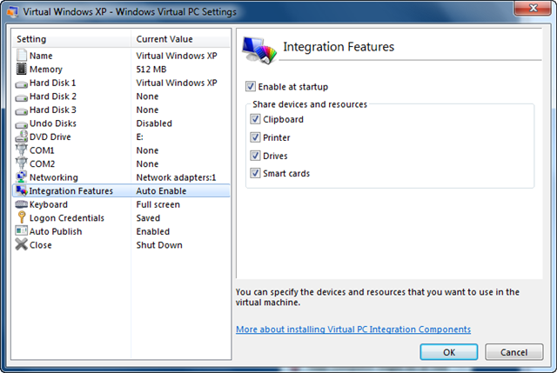The image size is (557, 373).
Task: Click the Hard Disk 2 drive icon
Action: (x=21, y=98)
